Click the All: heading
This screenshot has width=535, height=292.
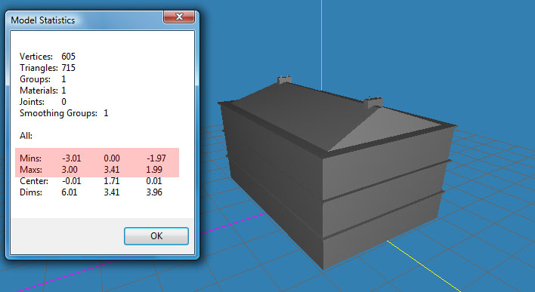pos(26,136)
